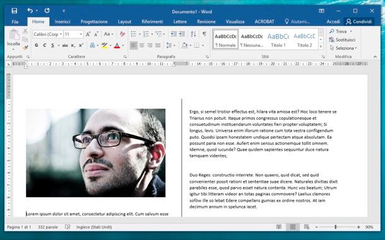The height and width of the screenshot is (240, 385).
Task: Select Center alignment icon
Action: click(x=141, y=45)
